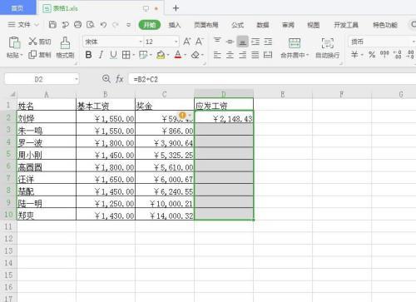
Task: Expand the font name box showing 宋体
Action: coord(141,42)
